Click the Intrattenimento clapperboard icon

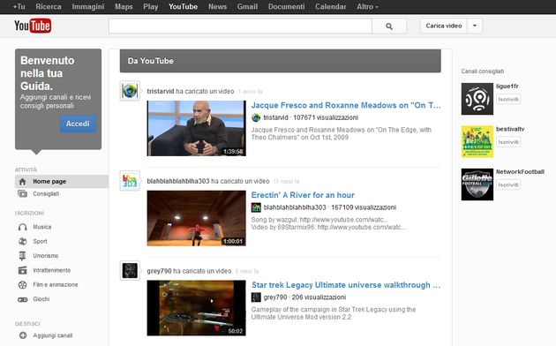point(22,270)
